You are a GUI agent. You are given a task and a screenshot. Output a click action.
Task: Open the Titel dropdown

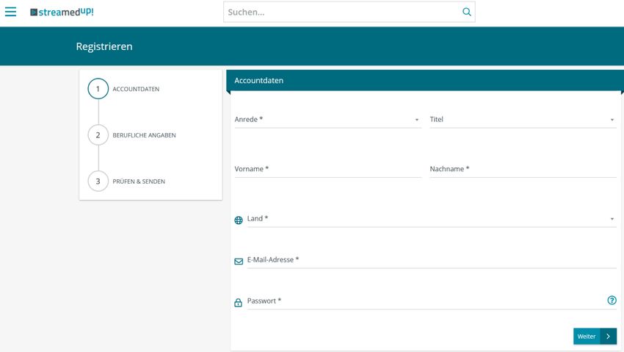(x=522, y=119)
